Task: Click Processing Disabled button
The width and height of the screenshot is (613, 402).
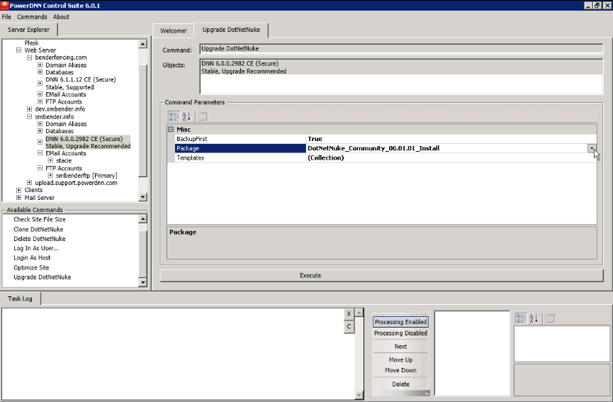Action: tap(400, 333)
